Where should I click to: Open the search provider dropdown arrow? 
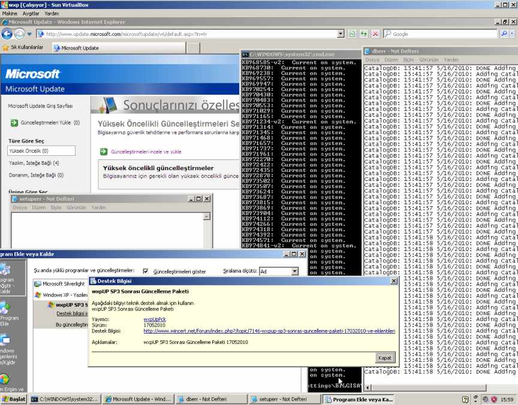tap(512, 34)
